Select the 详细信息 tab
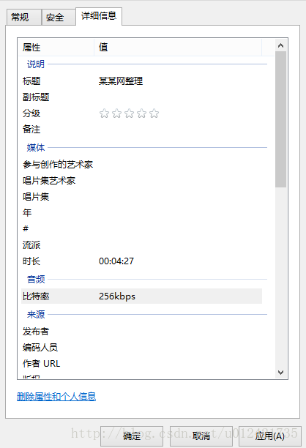The image size is (306, 448). coord(99,16)
